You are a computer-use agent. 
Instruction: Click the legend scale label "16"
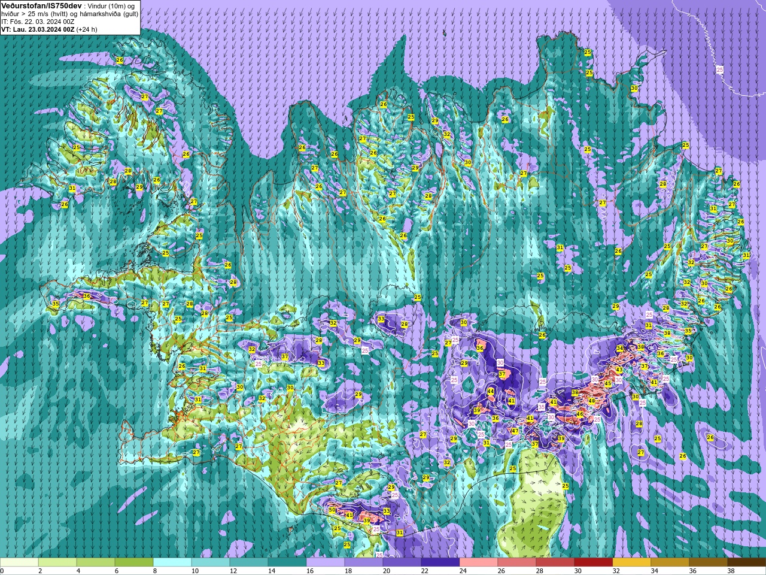click(309, 571)
